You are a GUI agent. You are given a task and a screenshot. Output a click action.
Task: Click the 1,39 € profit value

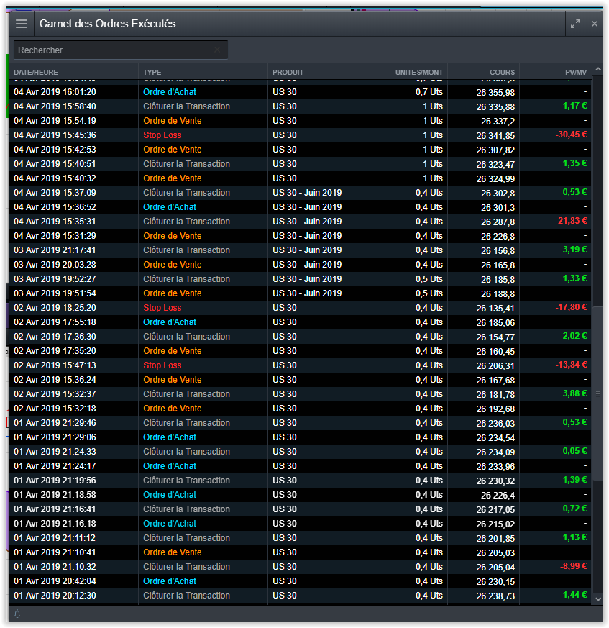[x=574, y=480]
